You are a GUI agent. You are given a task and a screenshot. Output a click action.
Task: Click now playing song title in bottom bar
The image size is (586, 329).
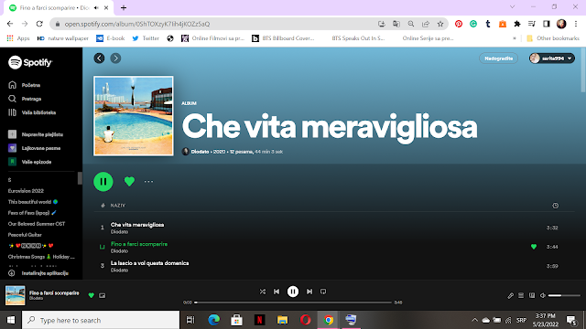[x=54, y=292]
